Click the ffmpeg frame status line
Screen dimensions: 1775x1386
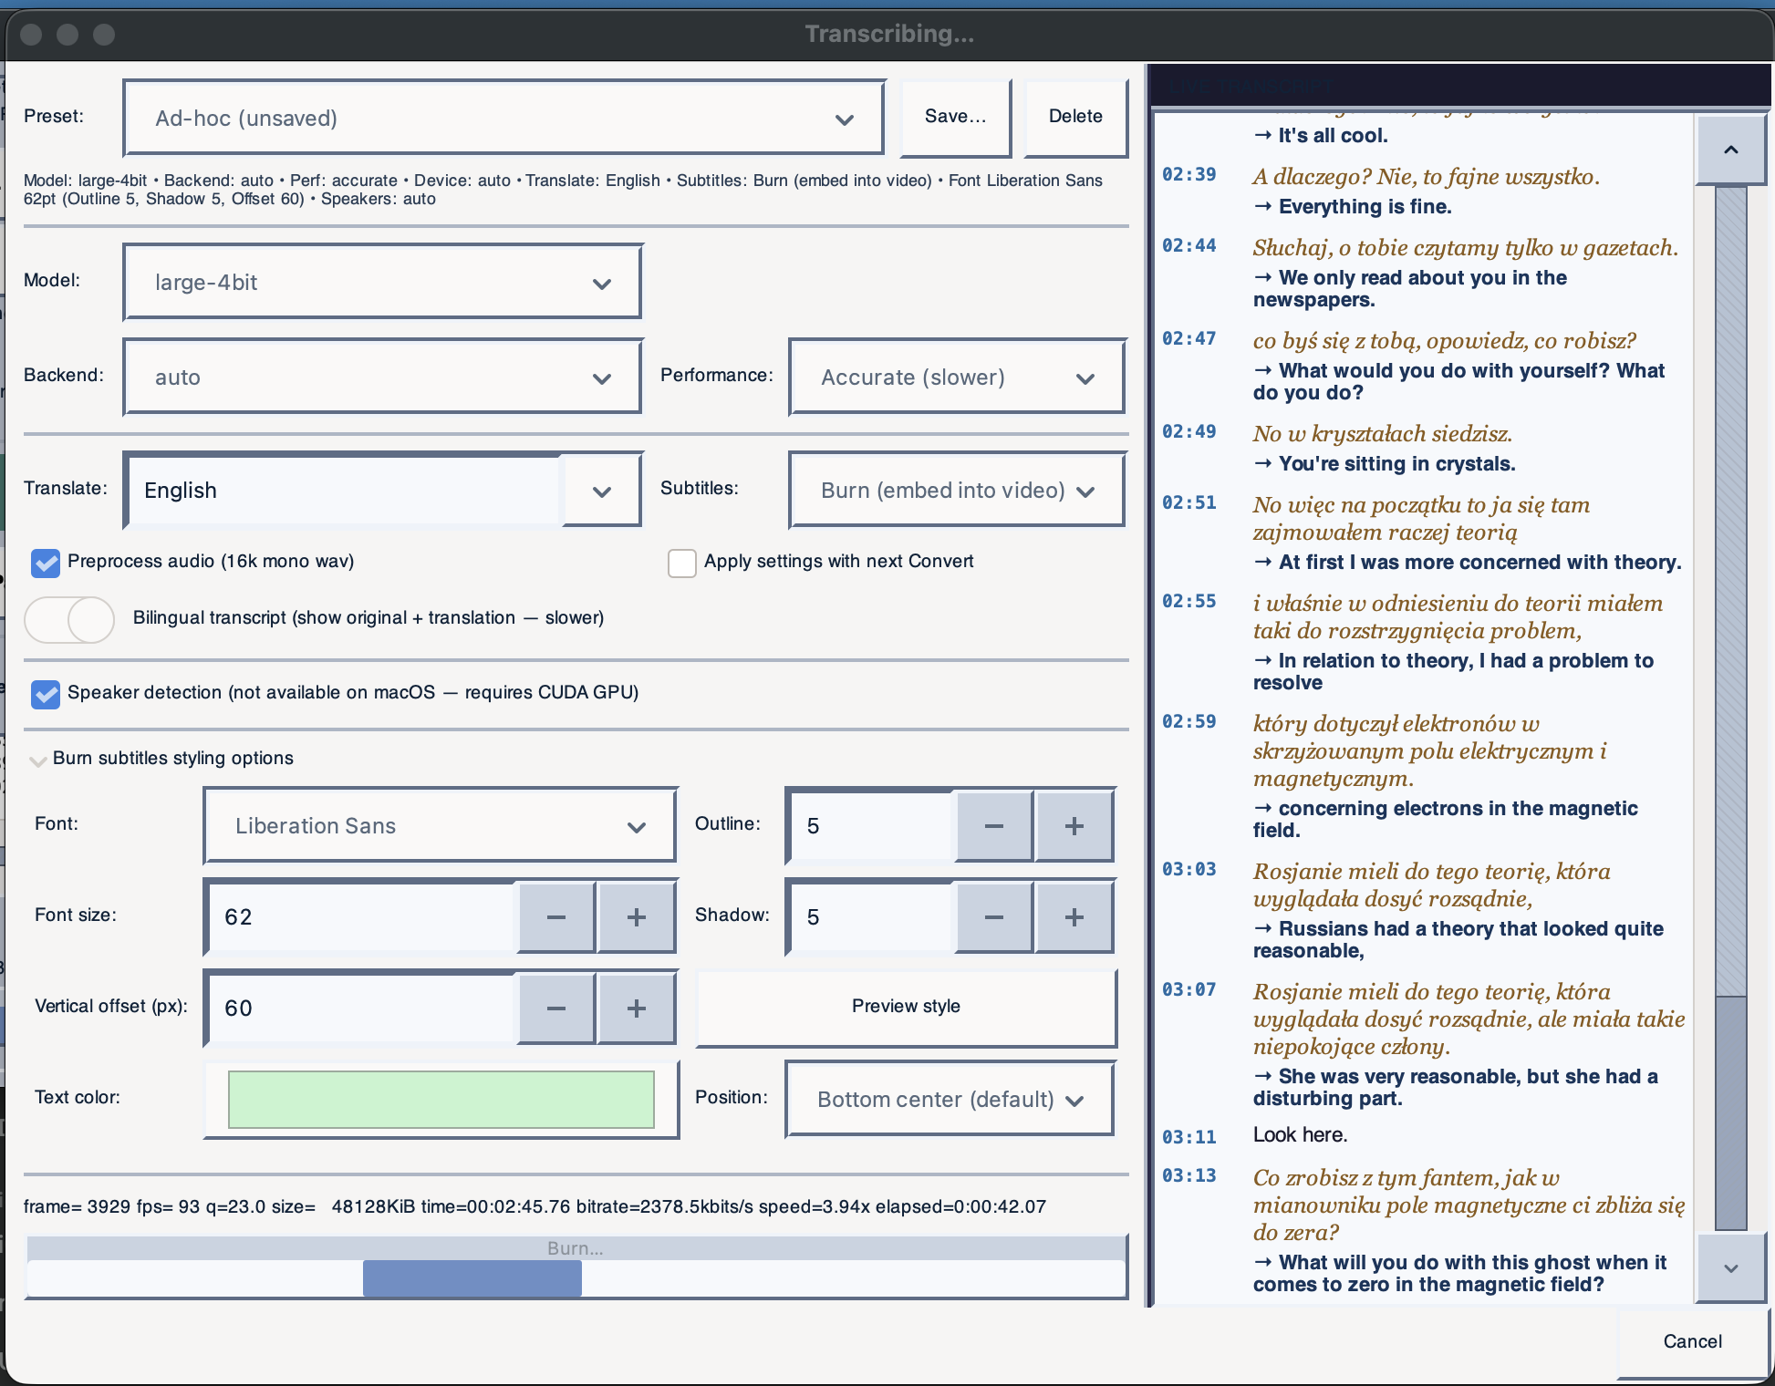pyautogui.click(x=535, y=1207)
